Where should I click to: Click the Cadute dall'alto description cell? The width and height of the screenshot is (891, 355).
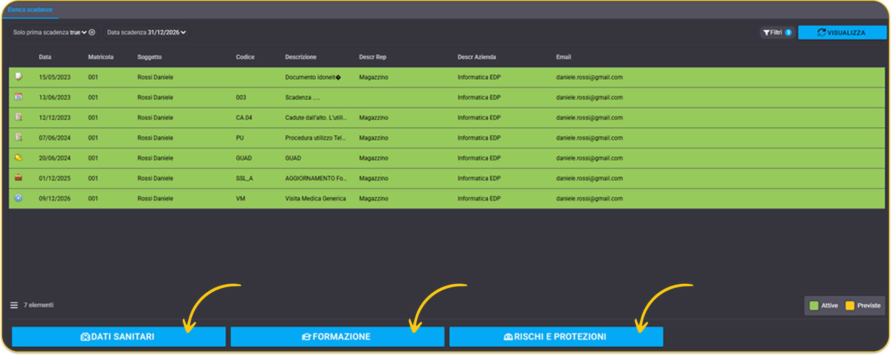point(316,118)
